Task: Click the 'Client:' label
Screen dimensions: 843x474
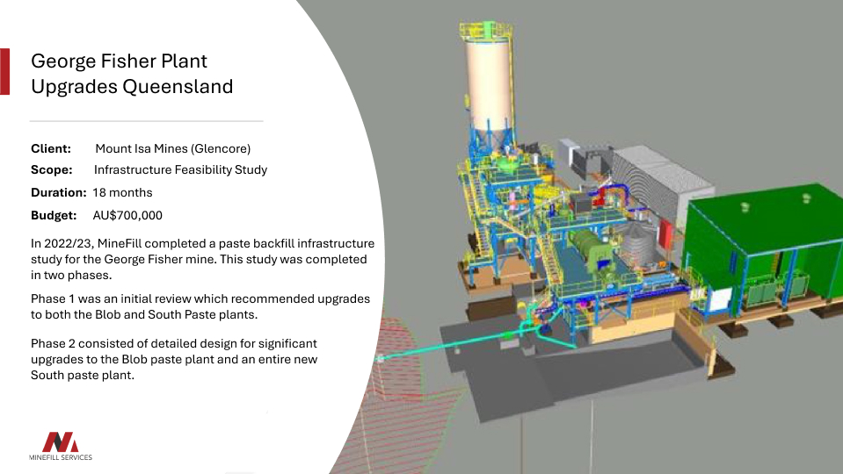Action: (x=50, y=148)
